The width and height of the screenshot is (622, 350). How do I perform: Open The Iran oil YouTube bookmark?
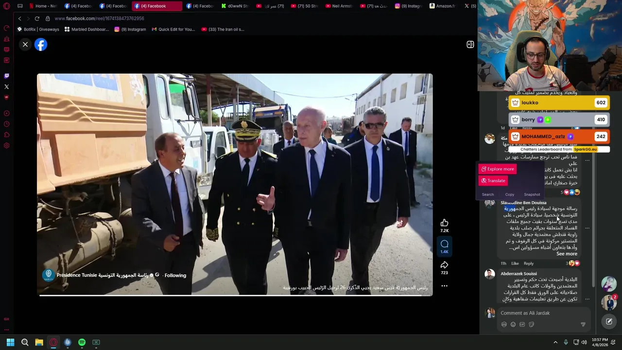coord(223,29)
